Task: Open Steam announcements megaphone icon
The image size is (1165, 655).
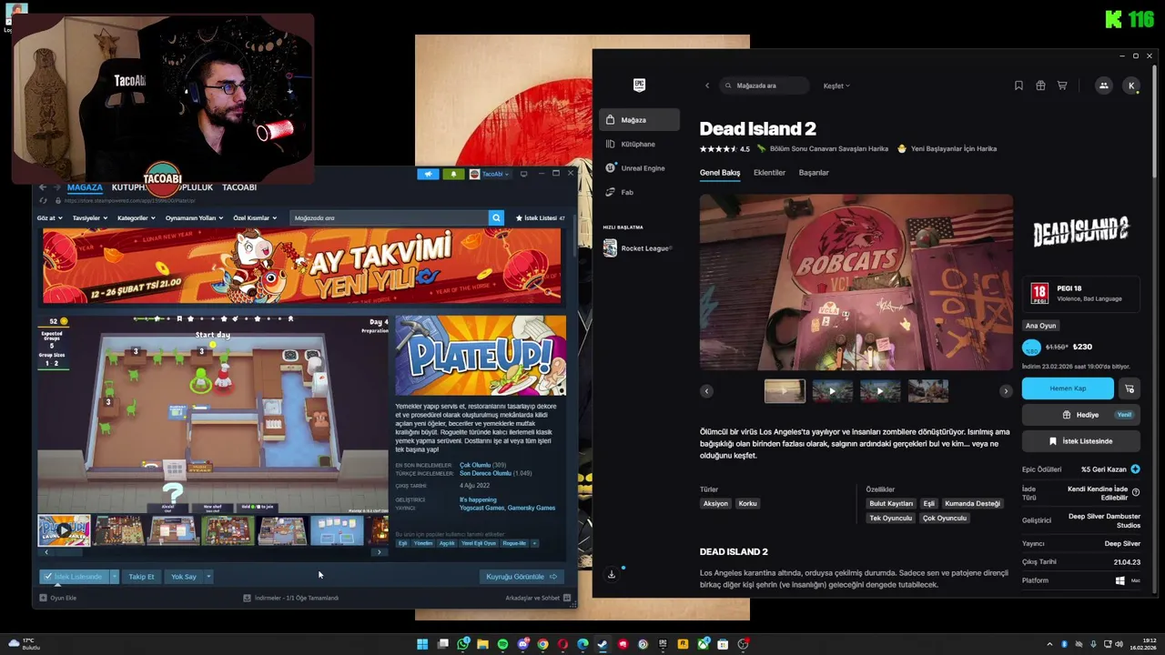Action: pyautogui.click(x=428, y=174)
